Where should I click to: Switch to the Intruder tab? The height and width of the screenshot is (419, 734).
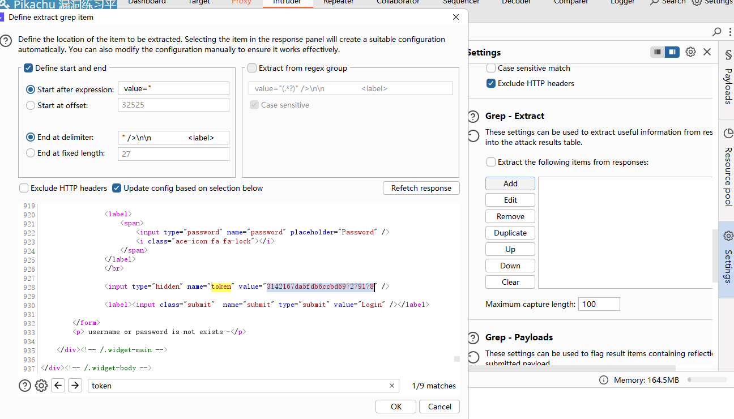tap(288, 2)
